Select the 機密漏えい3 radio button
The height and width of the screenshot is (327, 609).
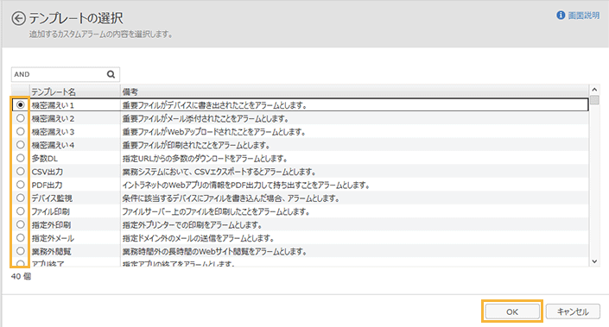coord(21,131)
